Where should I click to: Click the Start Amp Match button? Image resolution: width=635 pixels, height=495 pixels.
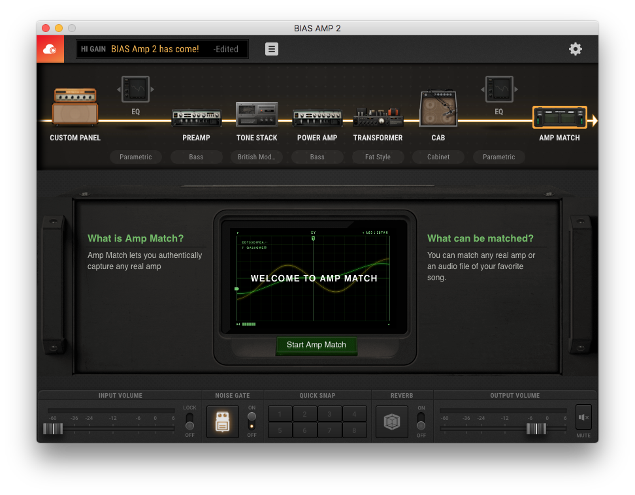pyautogui.click(x=316, y=345)
